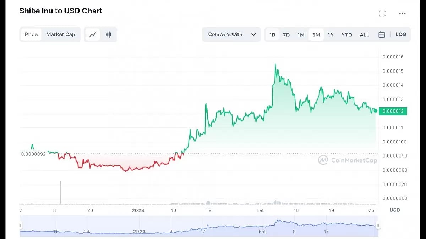Select the ALL timeframe option
The height and width of the screenshot is (239, 426).
tap(365, 34)
